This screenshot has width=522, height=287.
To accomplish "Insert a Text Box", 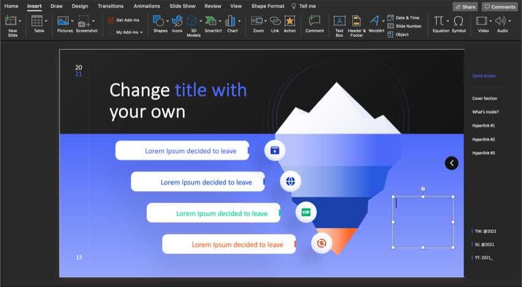I will pos(339,23).
